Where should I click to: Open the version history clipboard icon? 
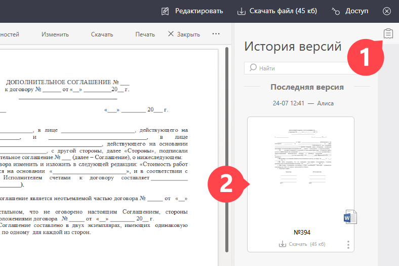coord(388,33)
